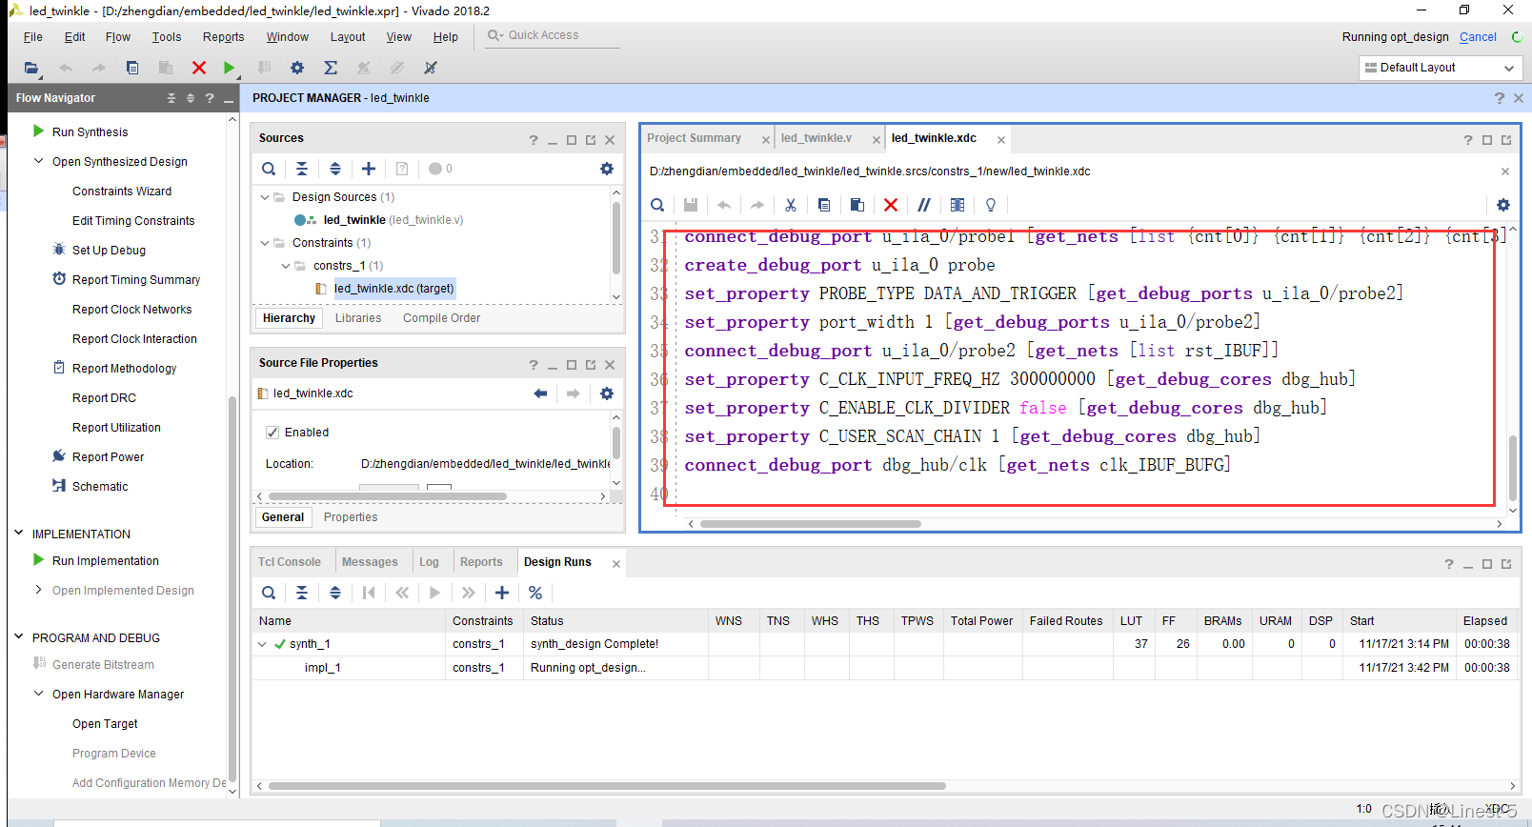The height and width of the screenshot is (827, 1532).
Task: Toggle column selection mode in editor
Action: pos(957,205)
